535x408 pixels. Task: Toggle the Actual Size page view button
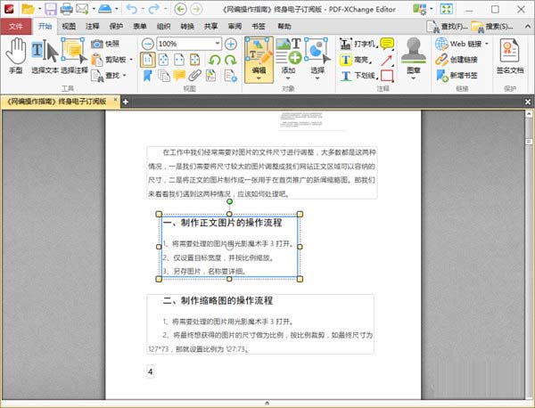click(x=148, y=60)
